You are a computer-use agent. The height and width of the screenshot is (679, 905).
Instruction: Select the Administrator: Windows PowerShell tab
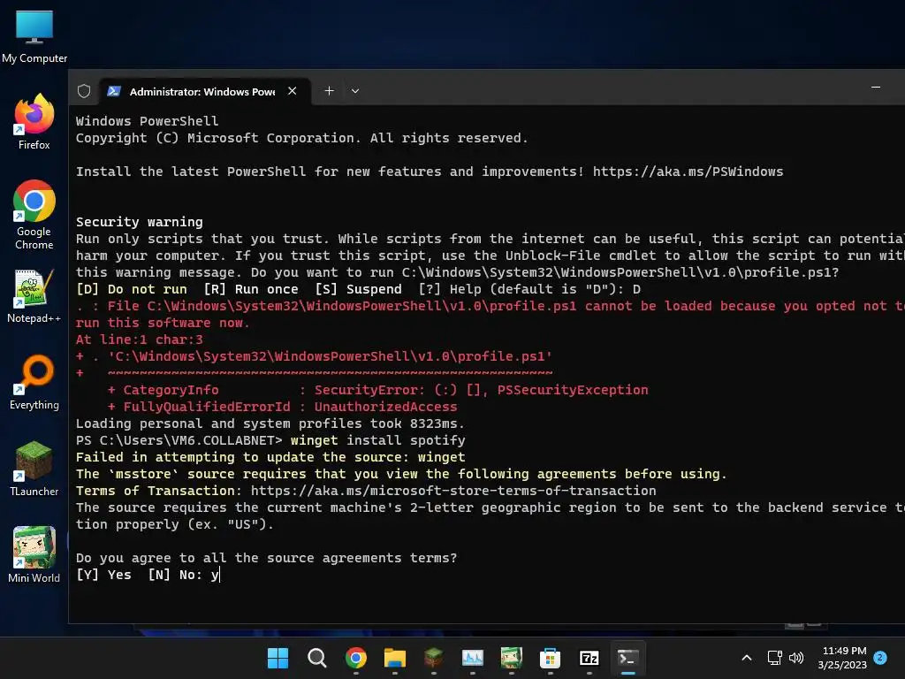(x=204, y=91)
